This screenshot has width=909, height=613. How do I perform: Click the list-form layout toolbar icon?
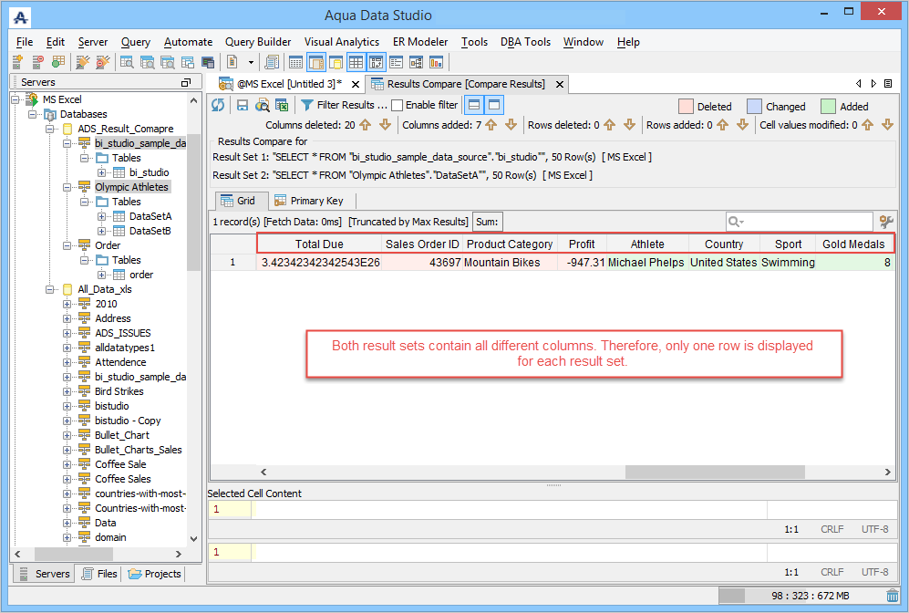[x=396, y=61]
